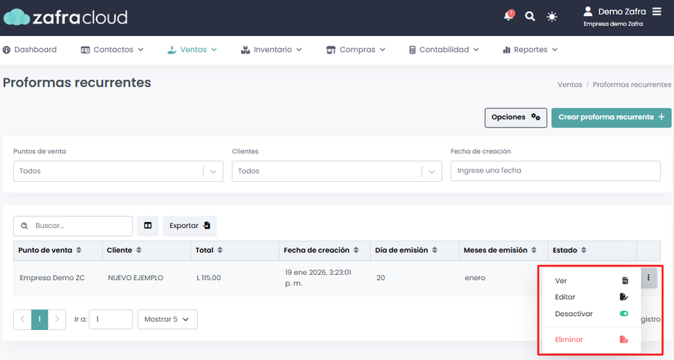Click the three-dot row actions button
This screenshot has height=360, width=674.
tap(648, 278)
